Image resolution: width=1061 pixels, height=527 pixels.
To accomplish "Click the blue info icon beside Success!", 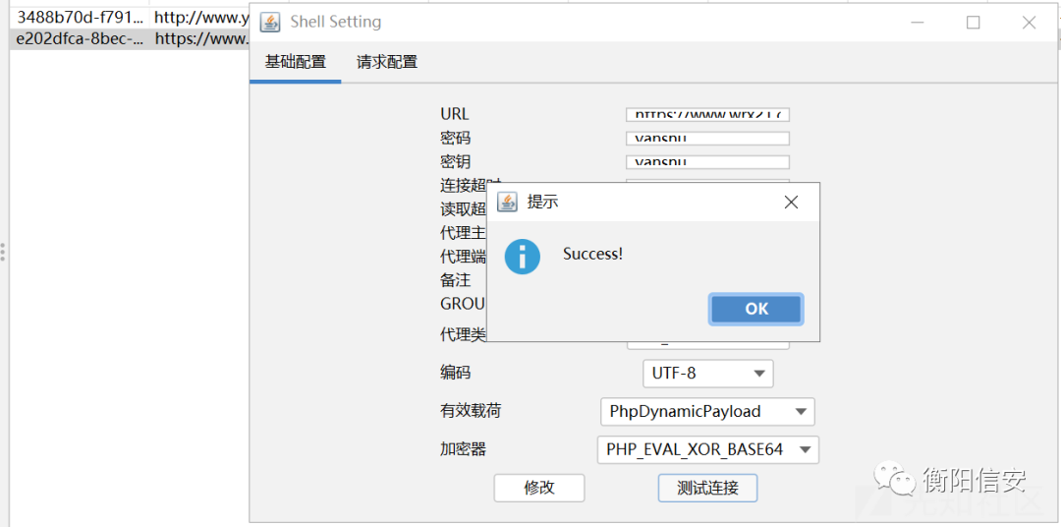I will tap(523, 257).
